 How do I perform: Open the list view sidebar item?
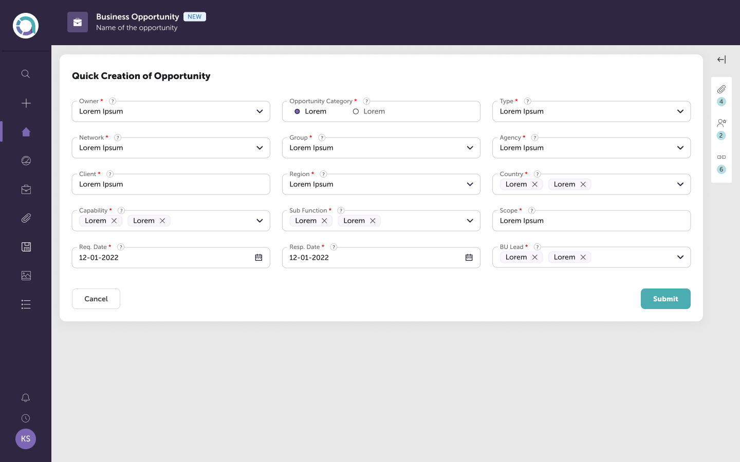pyautogui.click(x=26, y=304)
